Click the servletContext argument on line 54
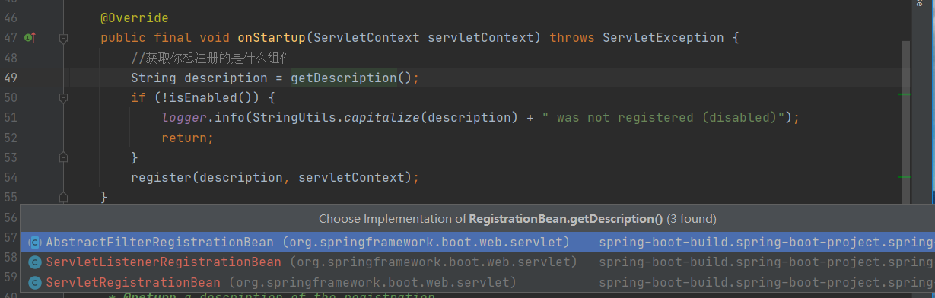Screen dimensions: 935x298 coord(351,177)
